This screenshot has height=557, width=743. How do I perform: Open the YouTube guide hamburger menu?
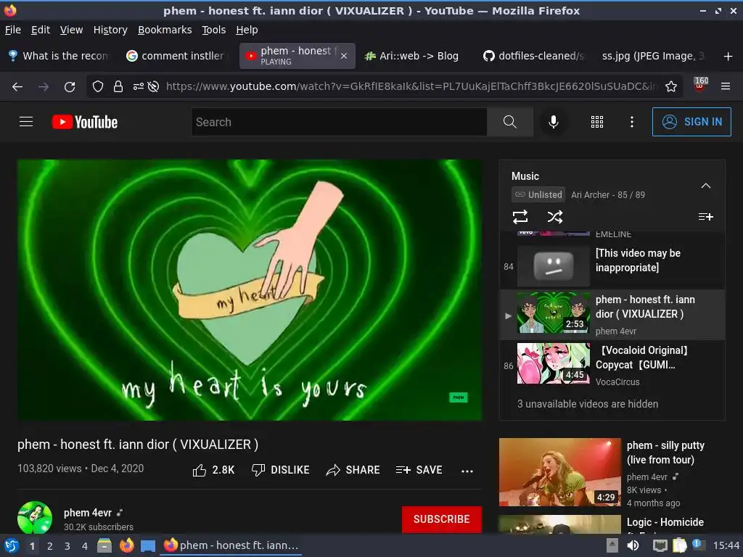pyautogui.click(x=26, y=122)
